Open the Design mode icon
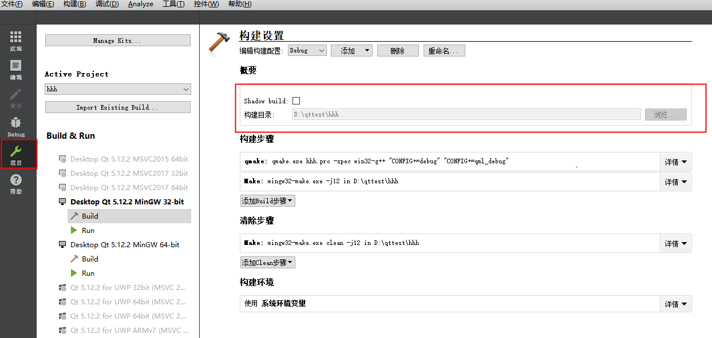This screenshot has width=712, height=338. pos(16,94)
